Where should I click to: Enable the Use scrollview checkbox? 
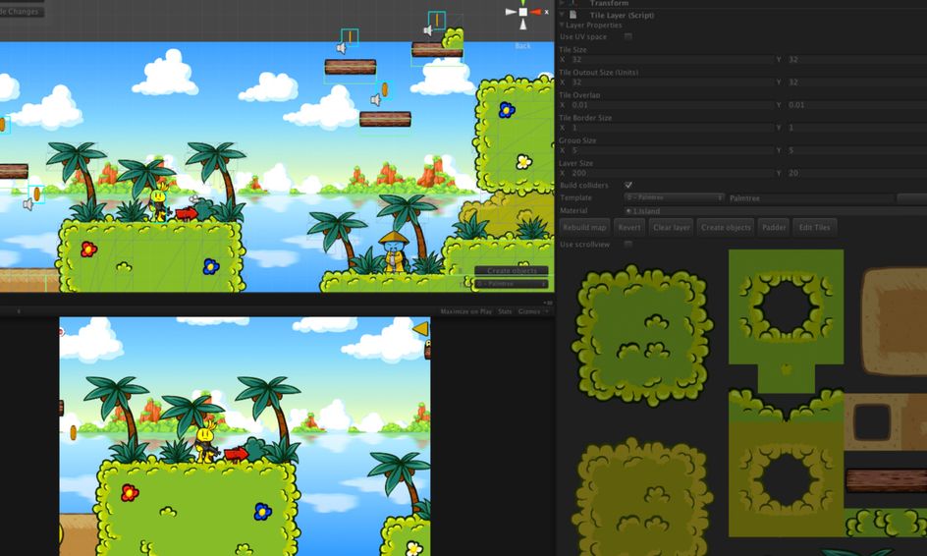(627, 244)
